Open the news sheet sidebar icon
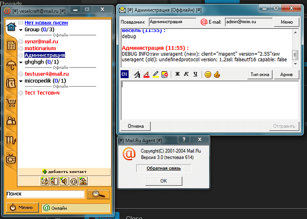This screenshot has height=219, width=307. [x=11, y=46]
